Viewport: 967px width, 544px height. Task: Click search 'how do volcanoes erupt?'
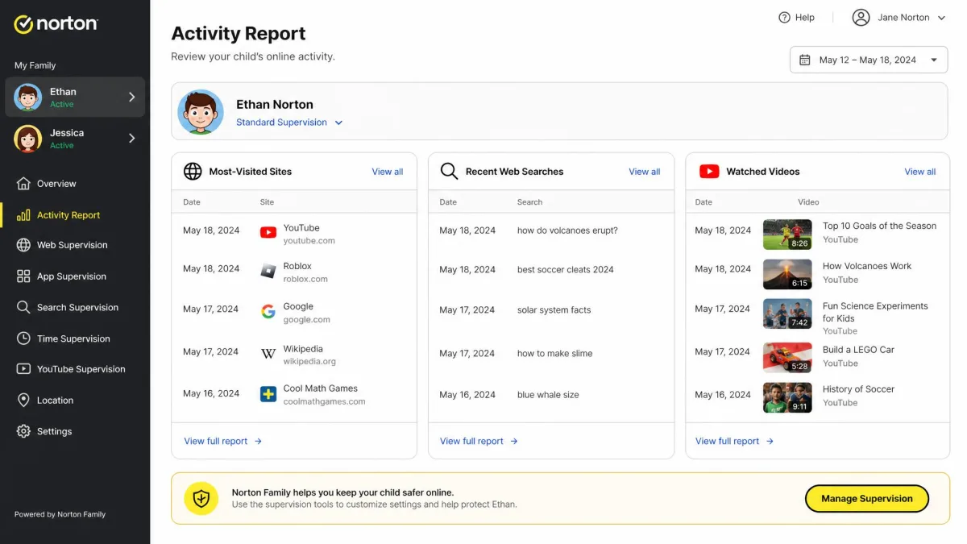pos(567,230)
